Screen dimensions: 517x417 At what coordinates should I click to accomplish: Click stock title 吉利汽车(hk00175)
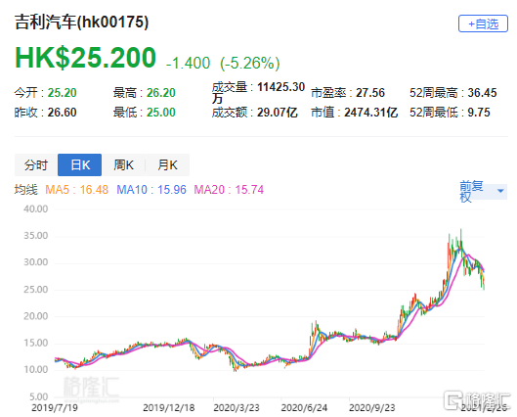point(81,23)
